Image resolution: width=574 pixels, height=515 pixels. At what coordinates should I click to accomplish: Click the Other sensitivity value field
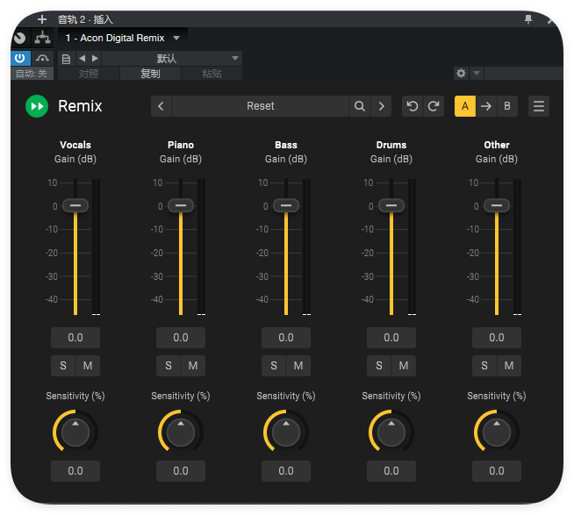pos(497,471)
